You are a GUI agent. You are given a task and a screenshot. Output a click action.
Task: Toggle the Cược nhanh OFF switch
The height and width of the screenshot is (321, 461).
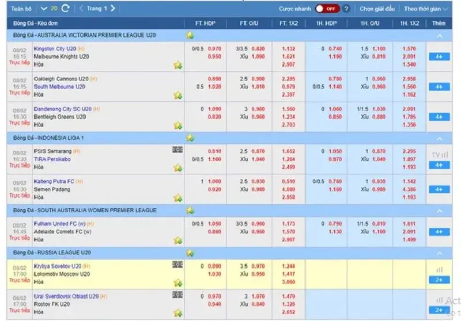(327, 9)
